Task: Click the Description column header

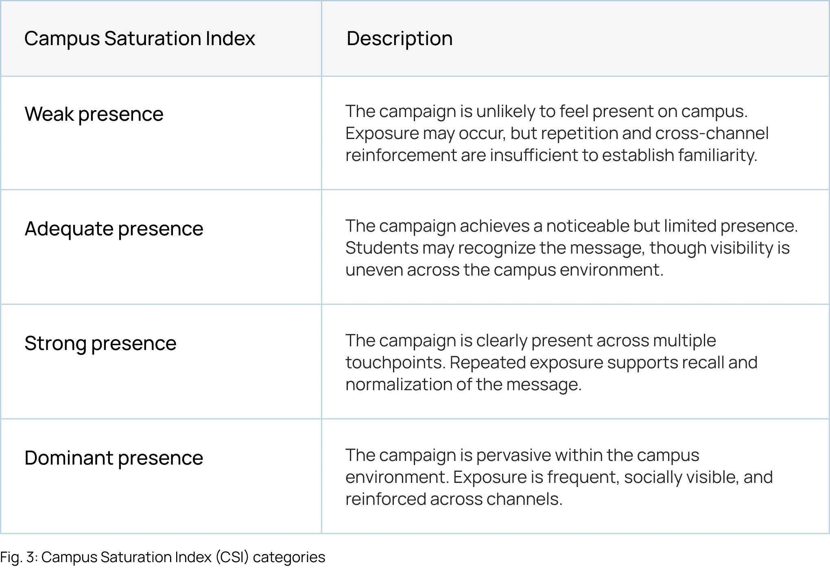Action: point(399,39)
